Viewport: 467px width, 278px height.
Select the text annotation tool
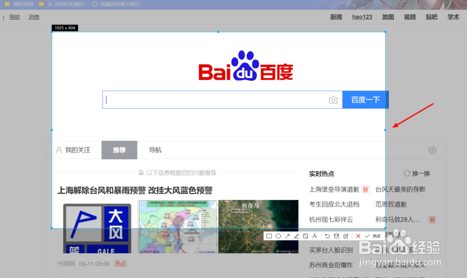314,236
